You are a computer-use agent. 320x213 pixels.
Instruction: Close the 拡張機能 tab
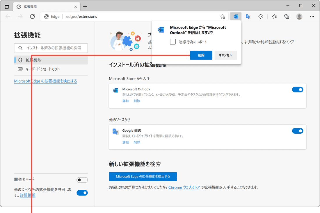point(76,7)
